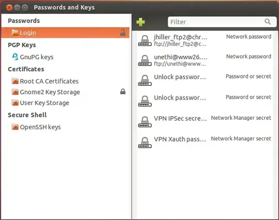Select VPN IPSec secret entry
279x220 pixels.
click(x=205, y=121)
